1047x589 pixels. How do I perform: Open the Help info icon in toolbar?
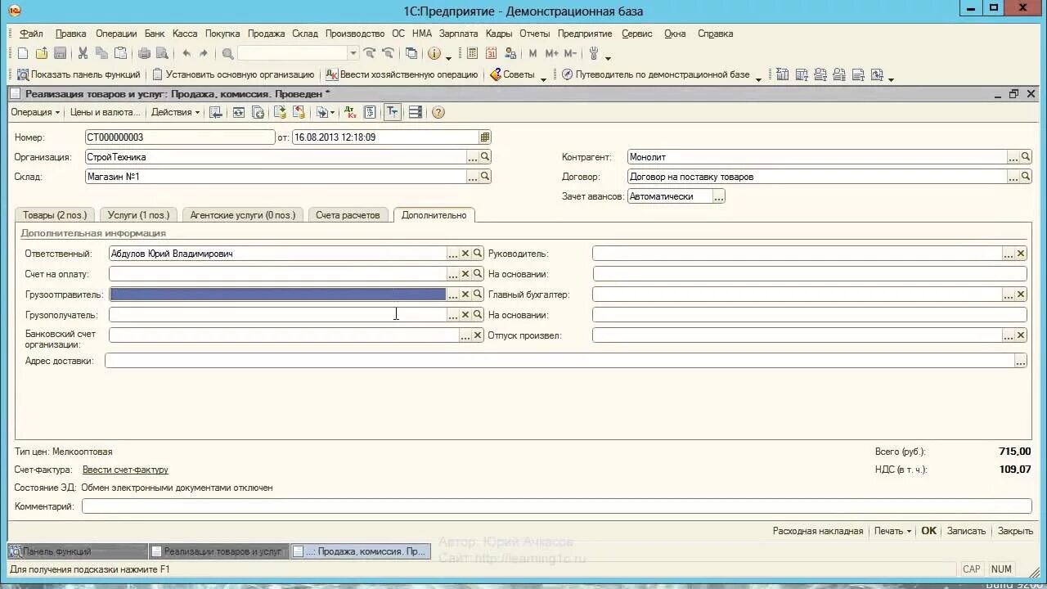tap(434, 53)
